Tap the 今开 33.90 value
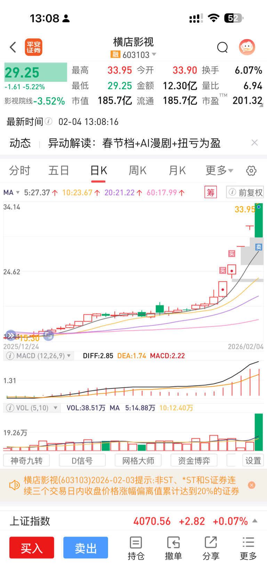The image size is (267, 580). point(185,70)
